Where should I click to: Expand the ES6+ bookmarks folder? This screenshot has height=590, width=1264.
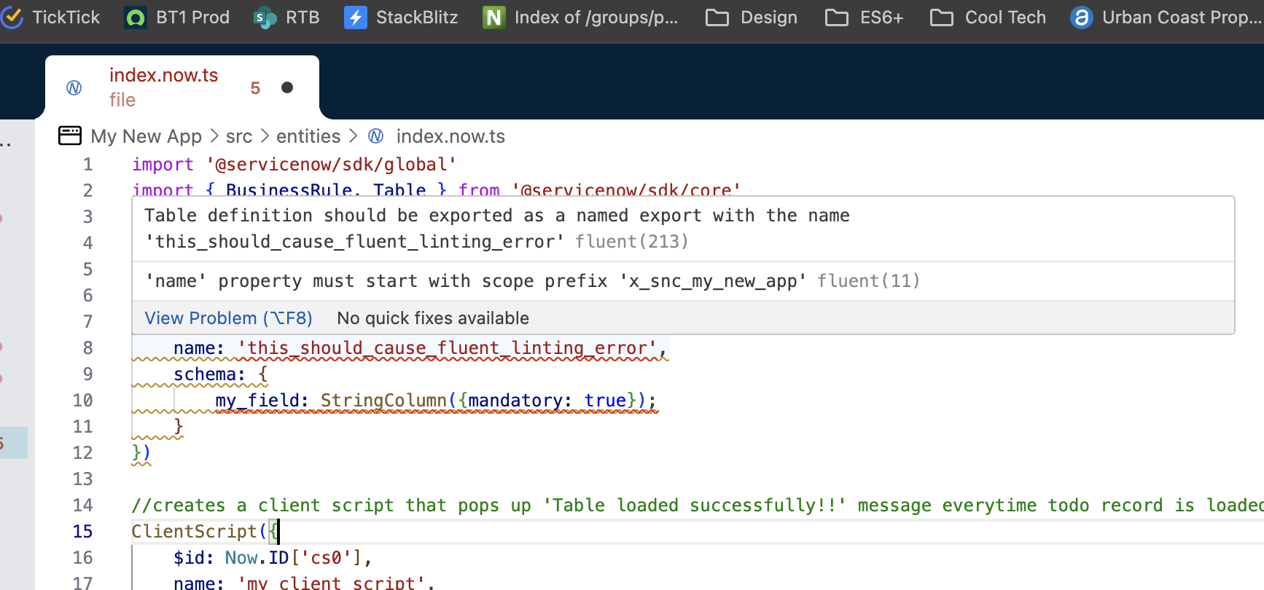point(865,17)
